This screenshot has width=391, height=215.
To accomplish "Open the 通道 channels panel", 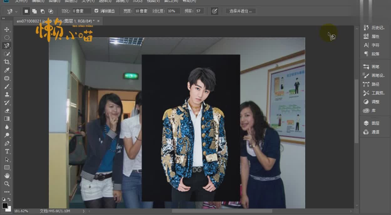I will [372, 132].
